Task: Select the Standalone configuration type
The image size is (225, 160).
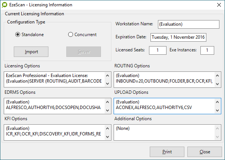Action: pyautogui.click(x=18, y=35)
